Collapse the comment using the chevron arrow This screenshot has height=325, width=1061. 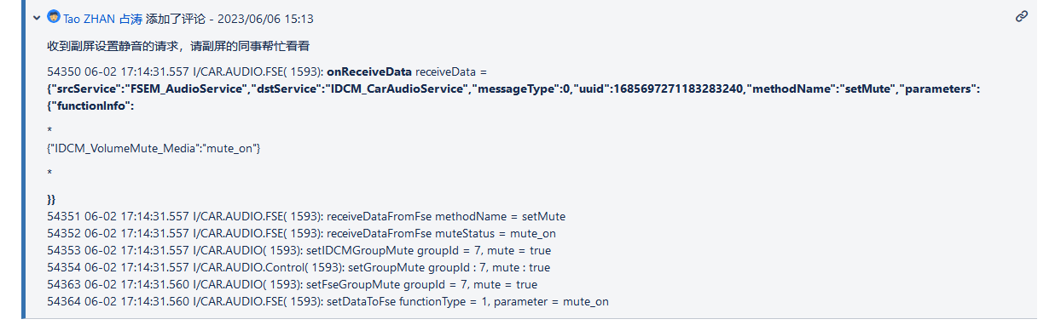[37, 17]
